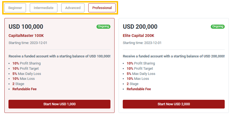Select the USD 200,000 heading
The height and width of the screenshot is (117, 234).
tap(140, 27)
